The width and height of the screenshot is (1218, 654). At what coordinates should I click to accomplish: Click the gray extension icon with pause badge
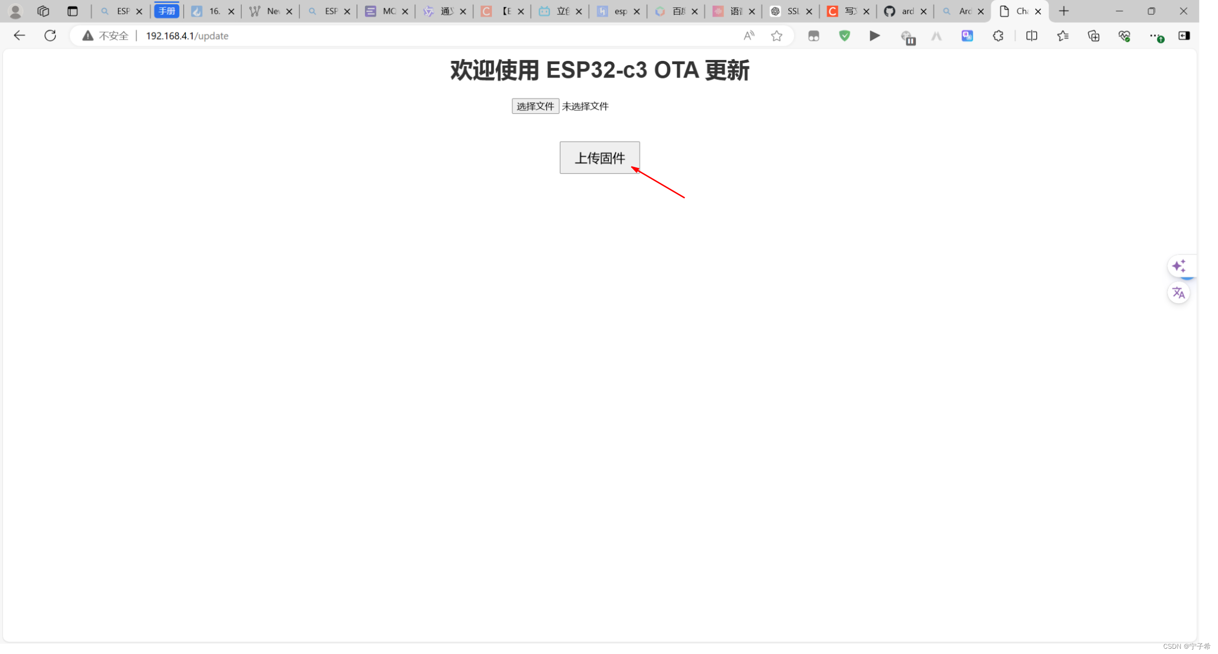click(x=907, y=37)
